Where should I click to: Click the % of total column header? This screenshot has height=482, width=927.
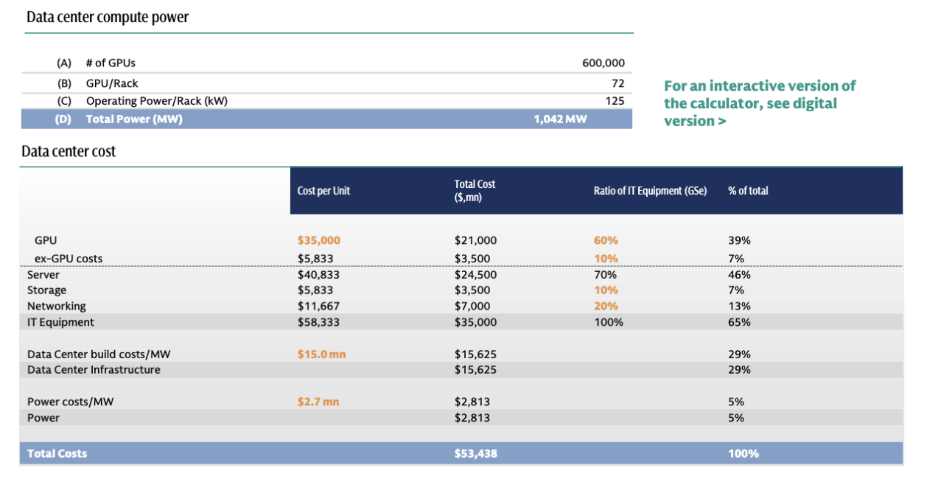[747, 191]
